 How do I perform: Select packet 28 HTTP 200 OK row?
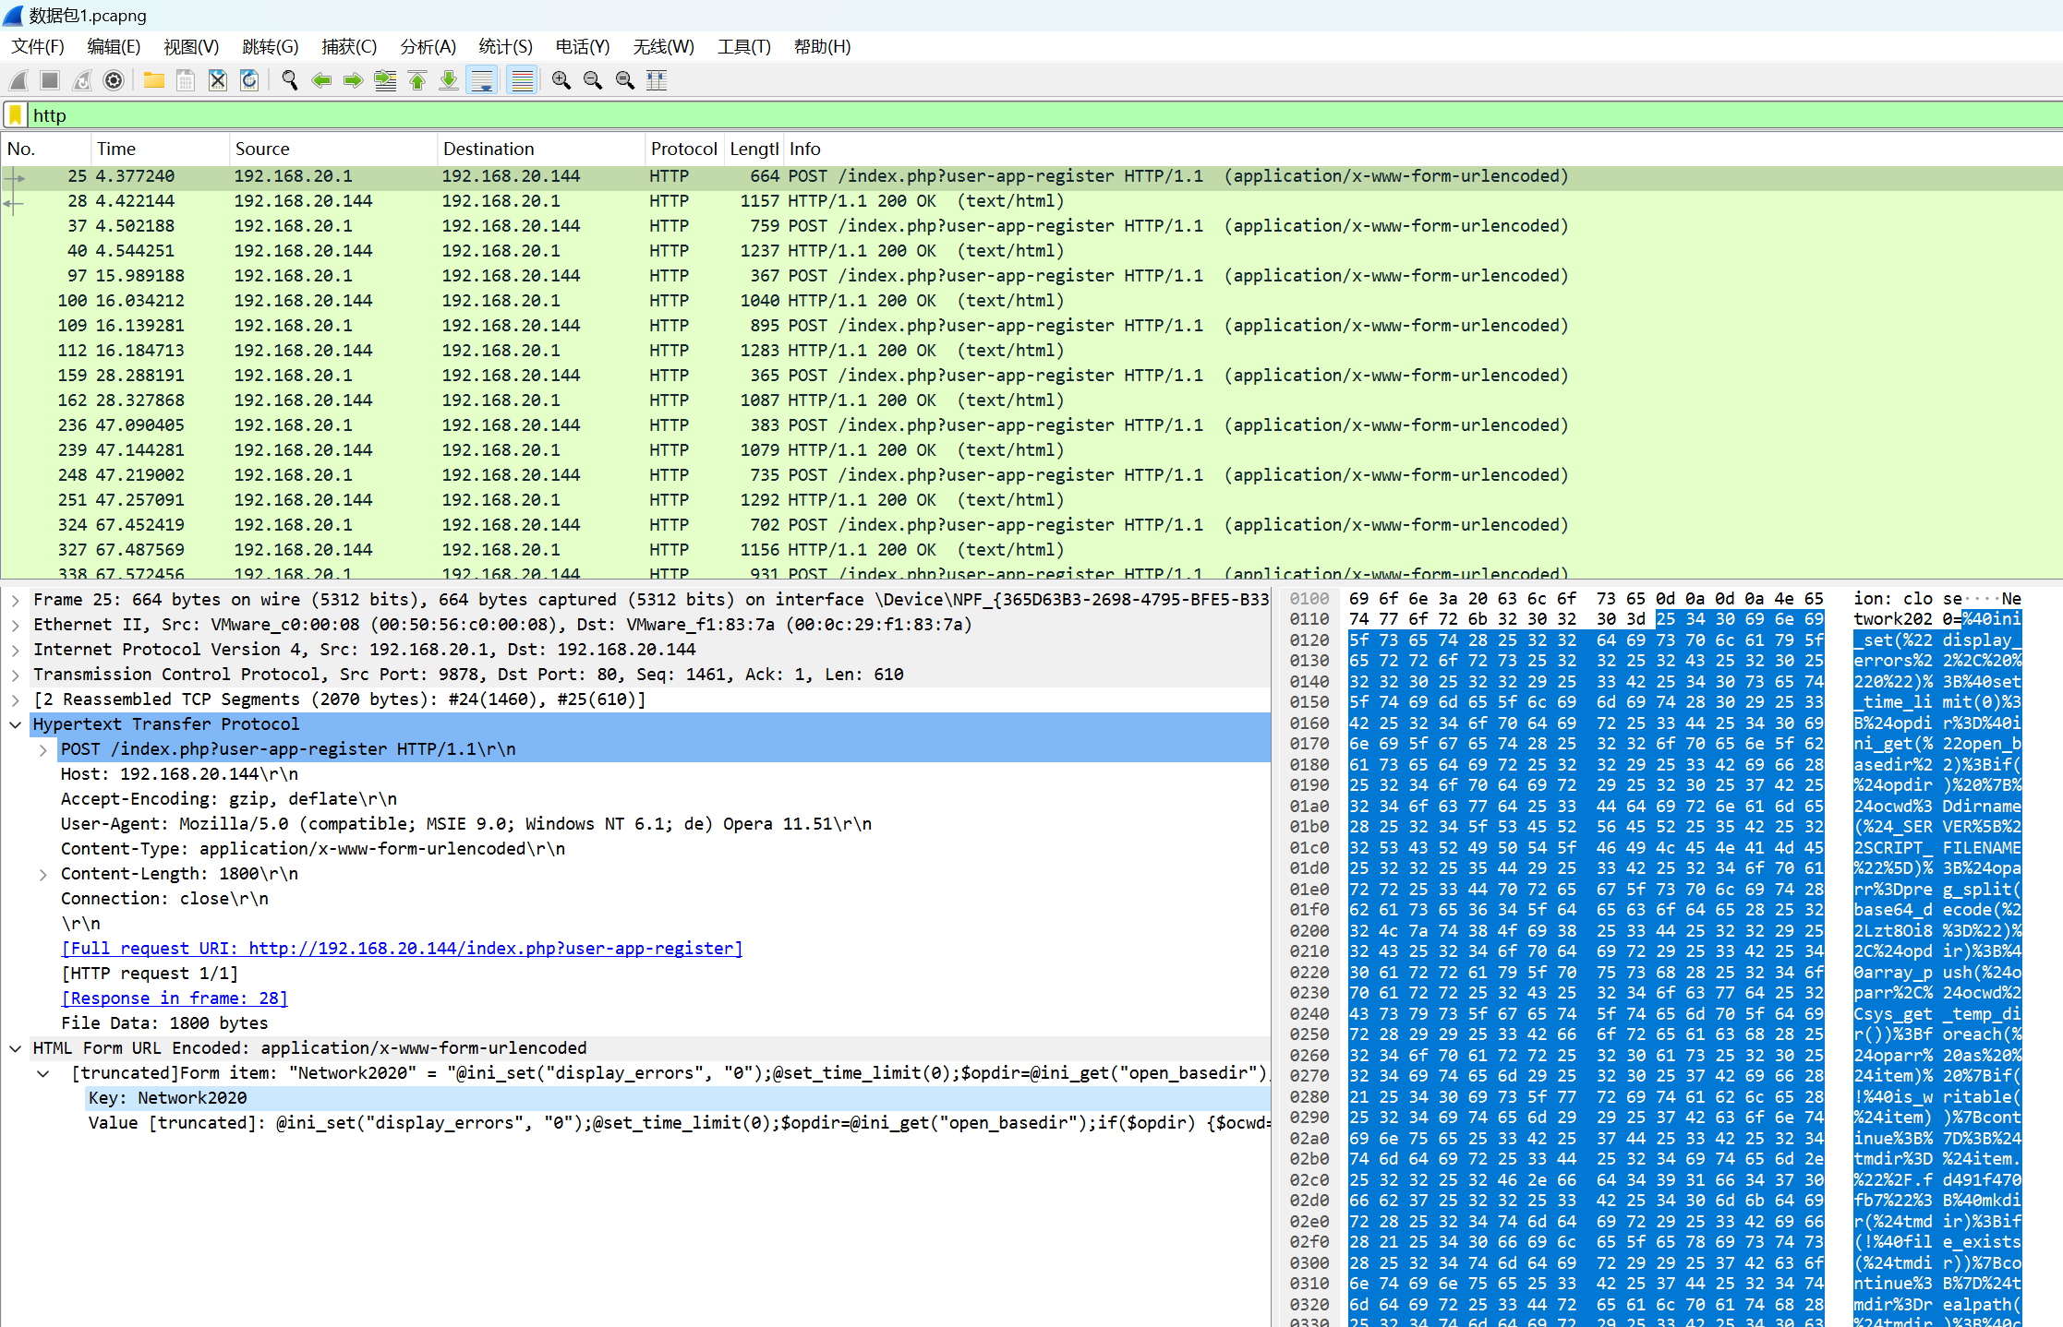[x=1031, y=201]
